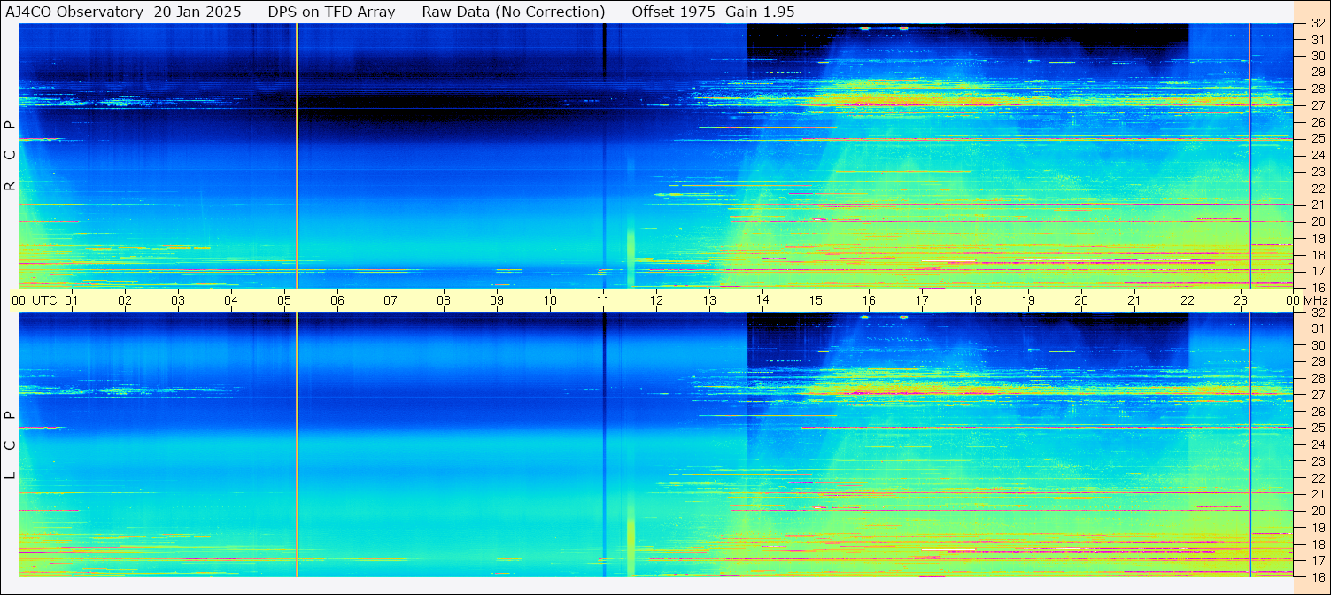The height and width of the screenshot is (595, 1331).
Task: Select the 19 hour tick label on time axis
Action: pos(1028,300)
